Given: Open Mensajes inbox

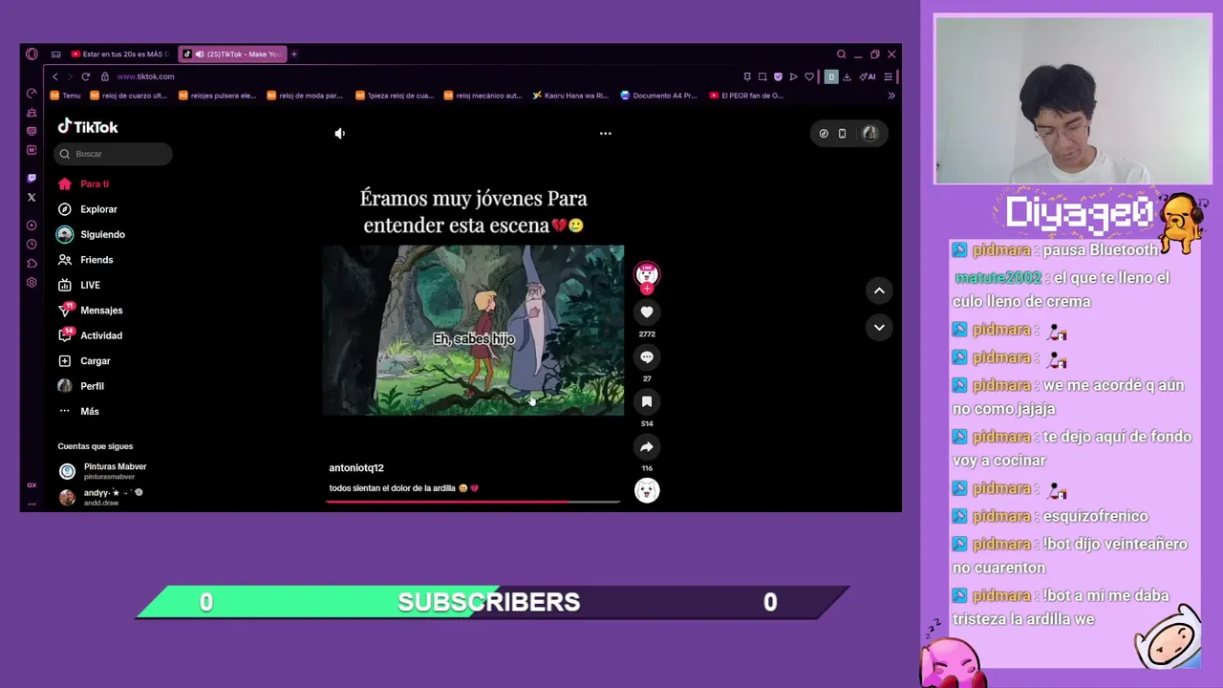Looking at the screenshot, I should pos(90,311).
